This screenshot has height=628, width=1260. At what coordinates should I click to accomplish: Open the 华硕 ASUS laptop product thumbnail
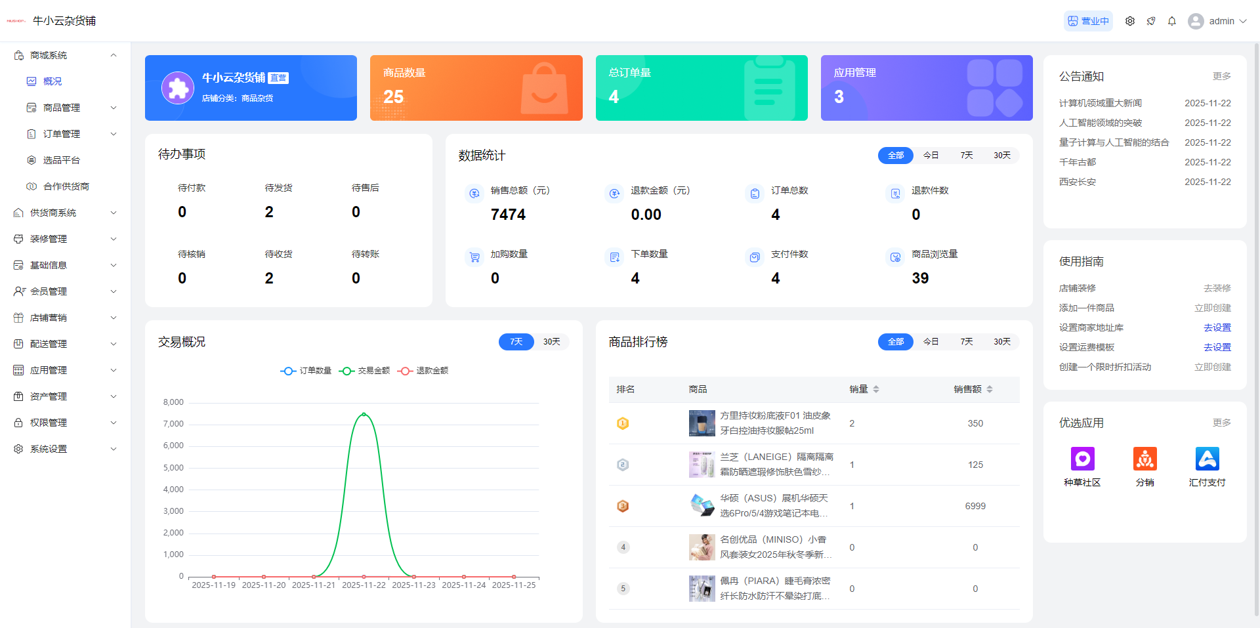tap(702, 506)
